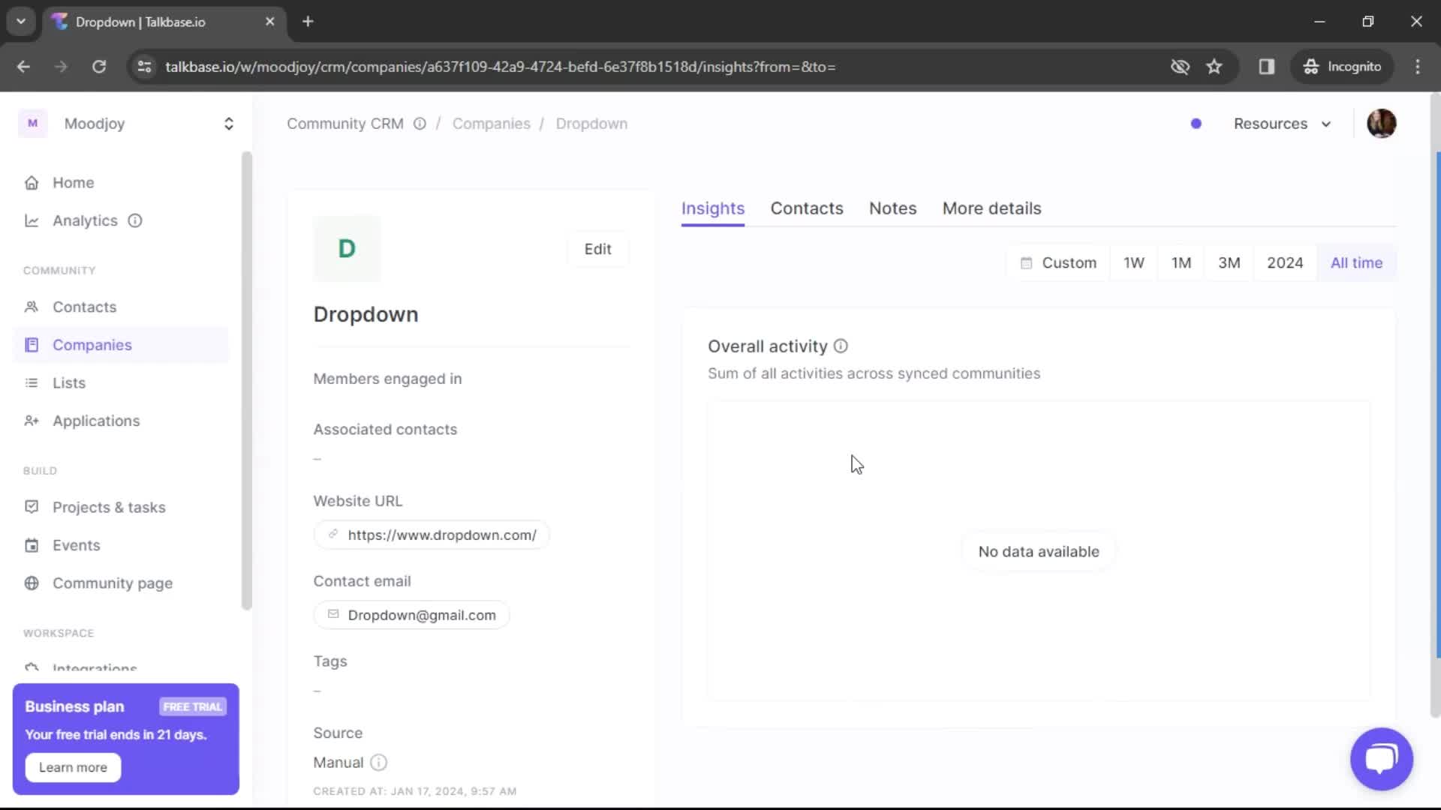Click the Events icon in sidebar
Image resolution: width=1441 pixels, height=810 pixels.
click(32, 545)
